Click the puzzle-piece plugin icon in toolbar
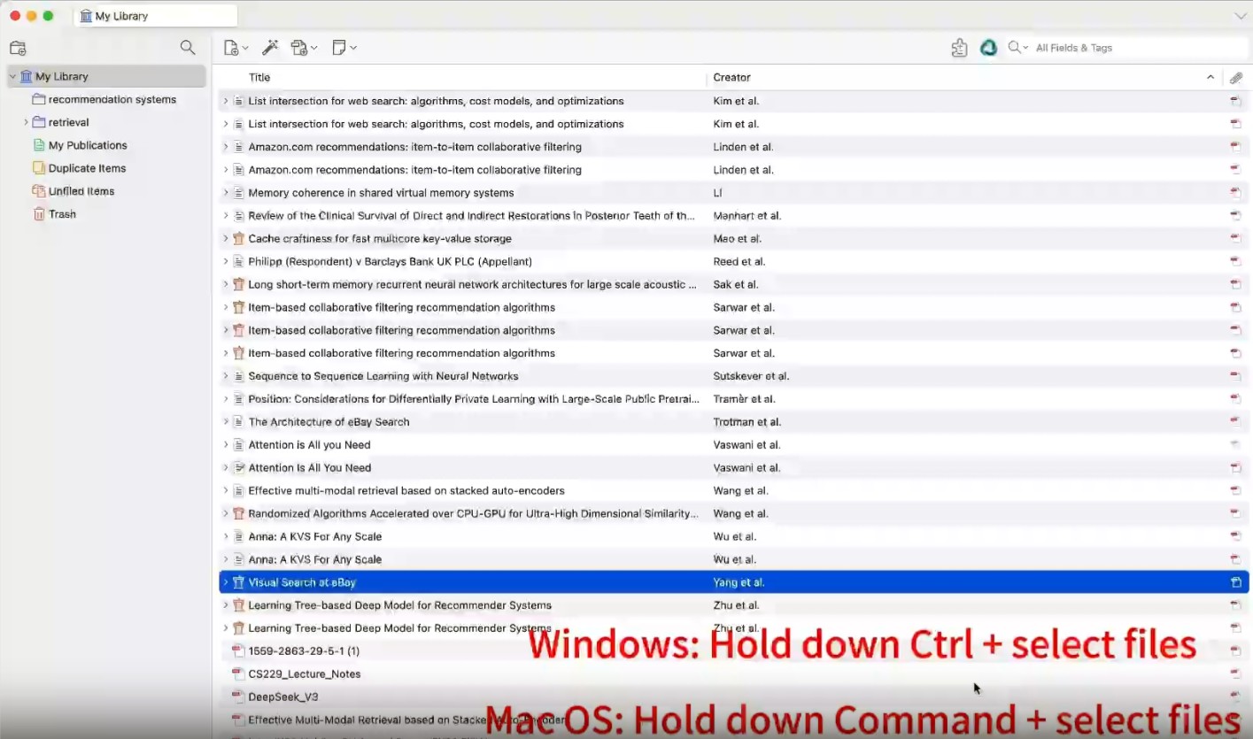 (x=959, y=48)
